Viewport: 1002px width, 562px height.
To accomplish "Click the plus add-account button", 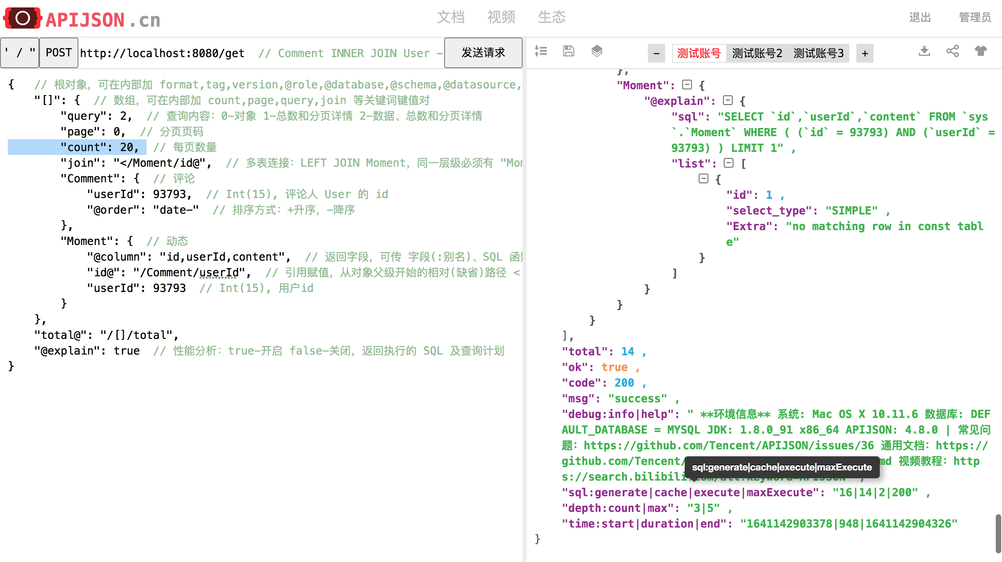I will 865,53.
